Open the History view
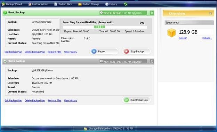The height and width of the screenshot is (132, 217). [x=111, y=4]
